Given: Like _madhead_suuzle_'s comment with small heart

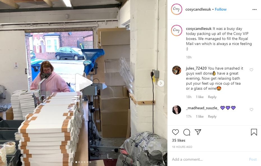Looking at the screenshot, I should [251, 110].
